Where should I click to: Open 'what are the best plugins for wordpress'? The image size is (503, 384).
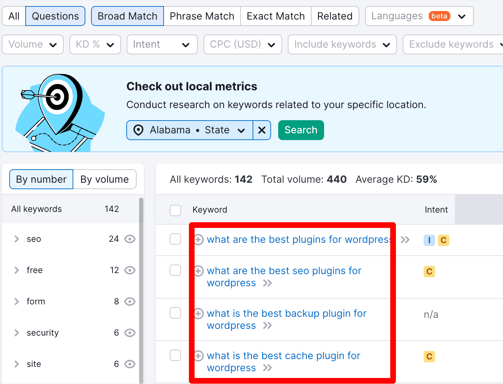[x=300, y=240]
